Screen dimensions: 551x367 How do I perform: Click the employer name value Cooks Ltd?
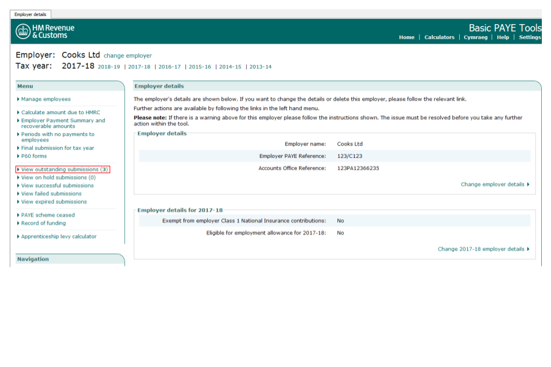coord(350,144)
